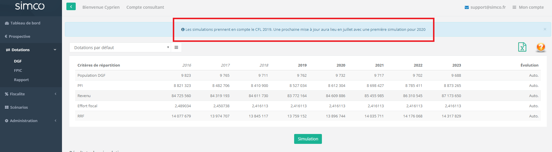Click the hamburger menu beside dotations dropdown
Screen dimensions: 552x152
(x=176, y=47)
